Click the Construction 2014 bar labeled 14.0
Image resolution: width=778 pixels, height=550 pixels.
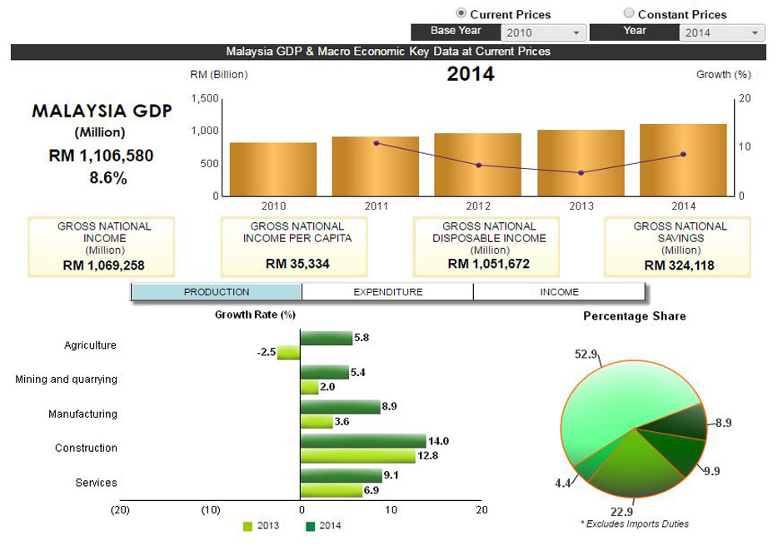pos(363,441)
